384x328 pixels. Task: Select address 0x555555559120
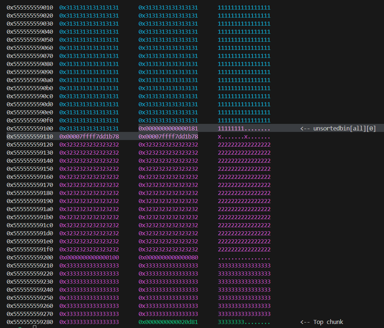(x=30, y=144)
